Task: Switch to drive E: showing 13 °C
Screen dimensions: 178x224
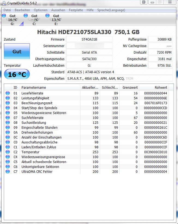Action: click(x=56, y=20)
